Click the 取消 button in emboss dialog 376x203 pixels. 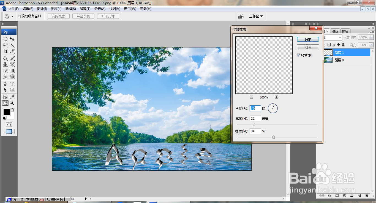pos(308,47)
